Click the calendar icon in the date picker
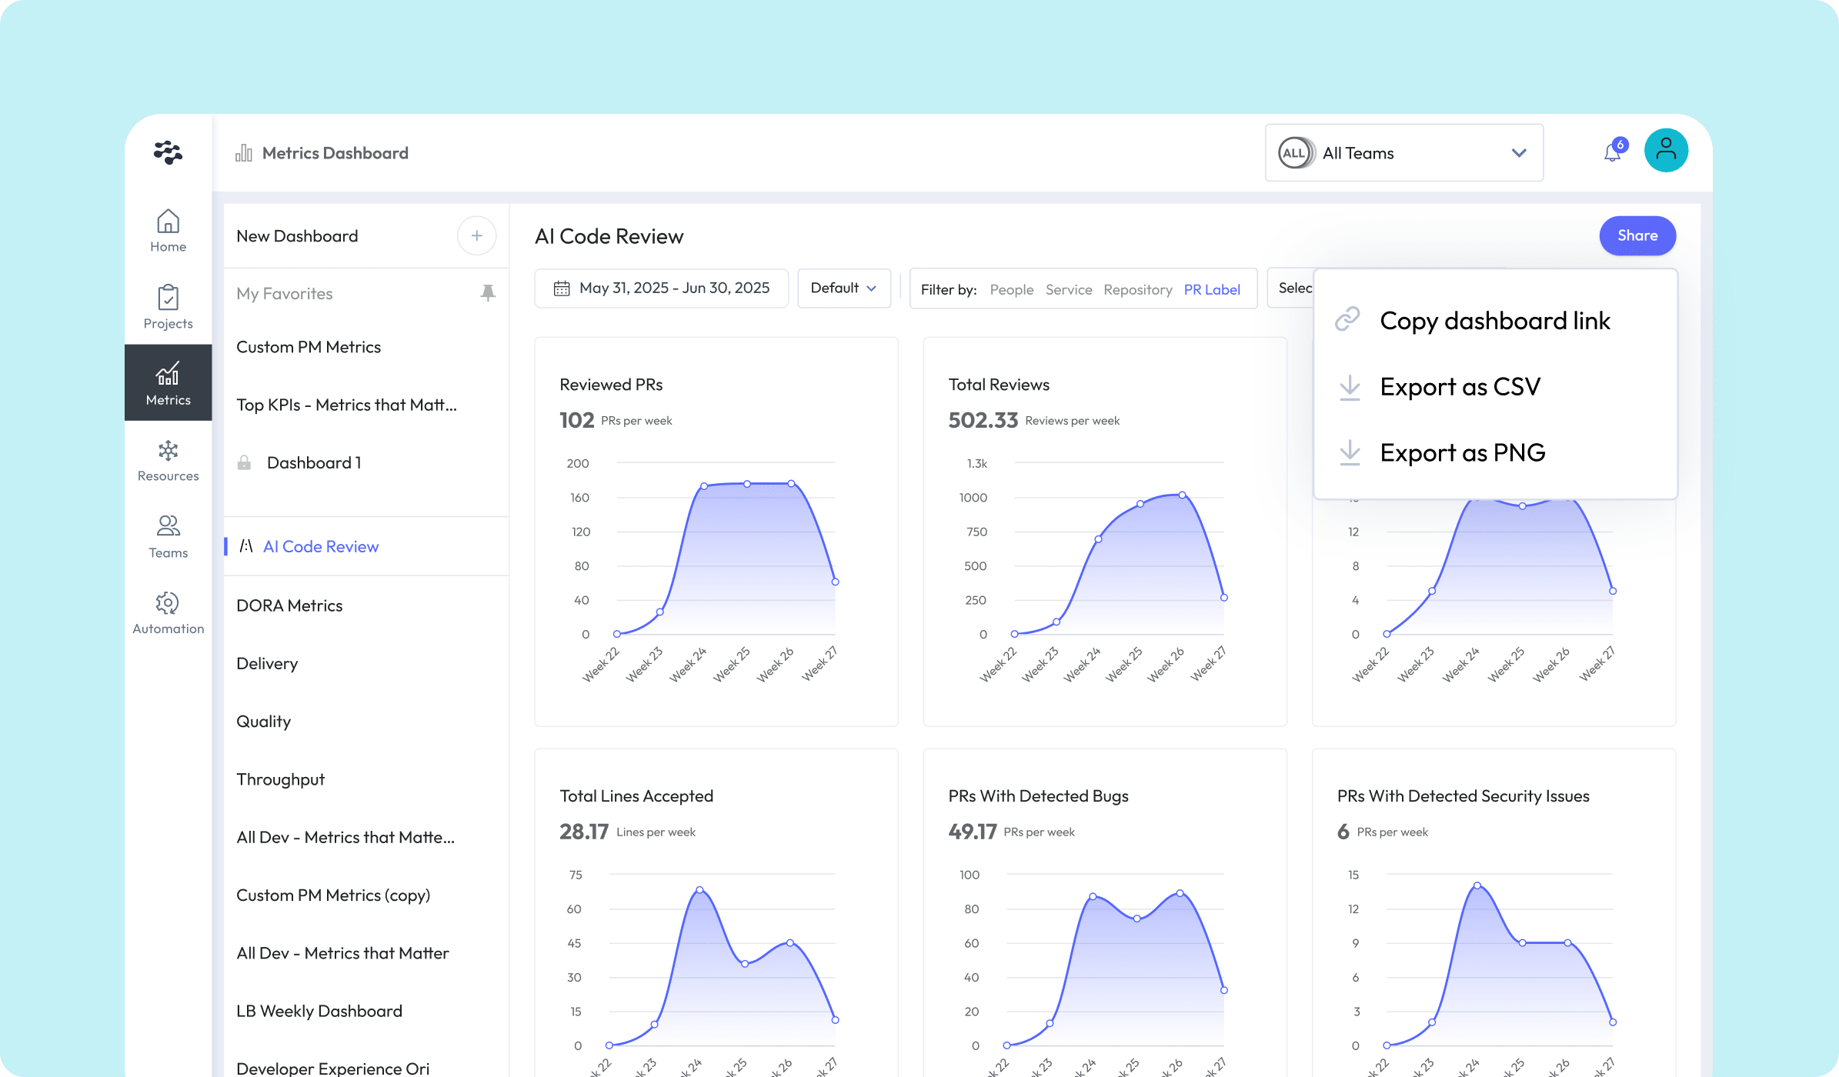 564,288
